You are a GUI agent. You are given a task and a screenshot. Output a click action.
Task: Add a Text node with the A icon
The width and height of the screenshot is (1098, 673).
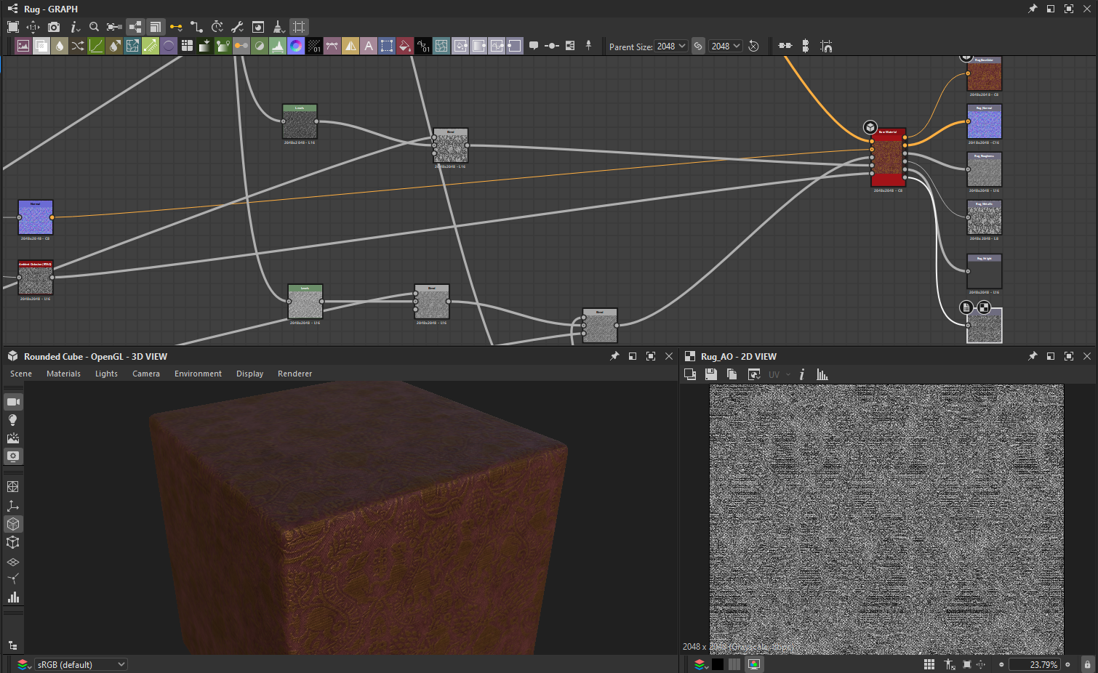[369, 46]
